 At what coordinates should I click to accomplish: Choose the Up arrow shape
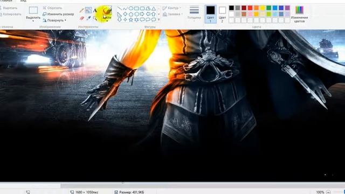click(x=154, y=14)
